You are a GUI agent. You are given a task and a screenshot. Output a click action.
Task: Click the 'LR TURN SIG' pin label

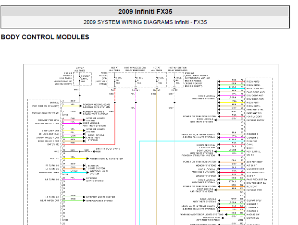(52, 197)
